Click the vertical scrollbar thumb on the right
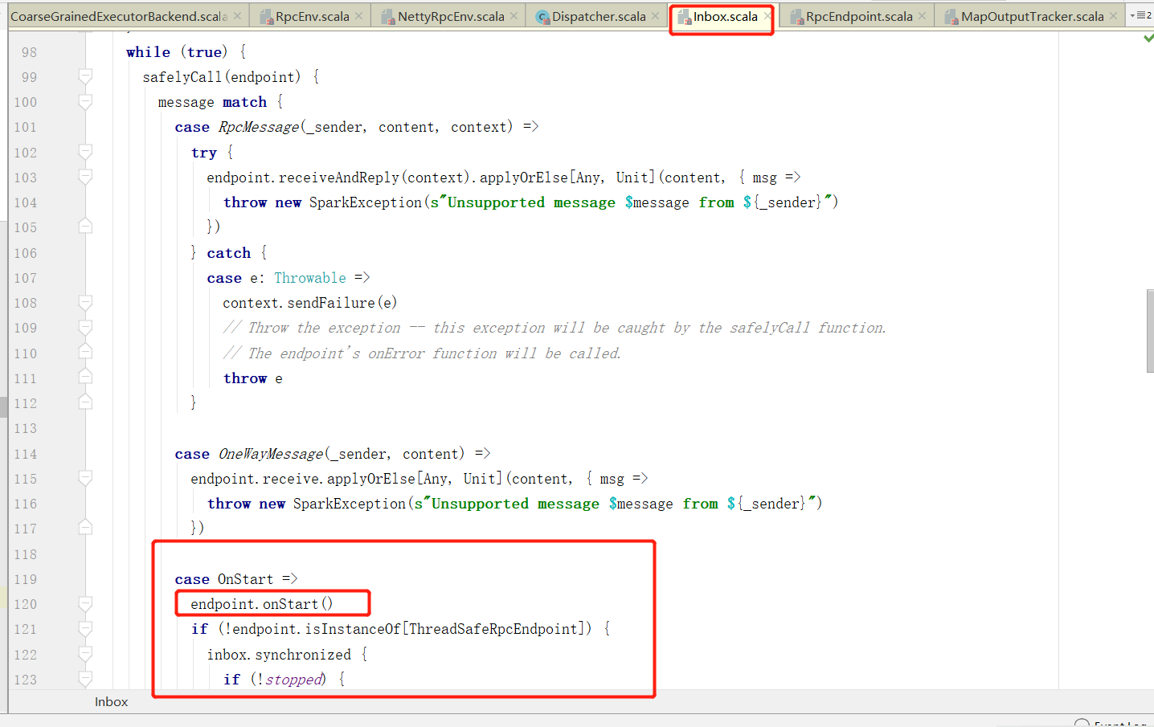 point(1150,331)
